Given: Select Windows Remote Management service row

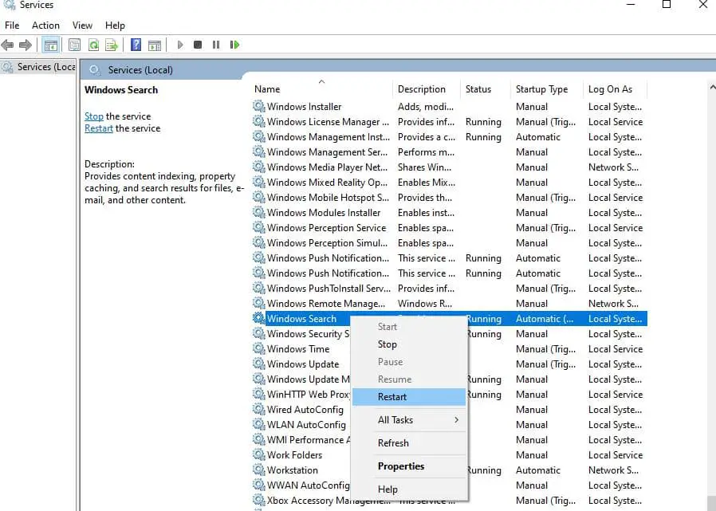Looking at the screenshot, I should 450,303.
